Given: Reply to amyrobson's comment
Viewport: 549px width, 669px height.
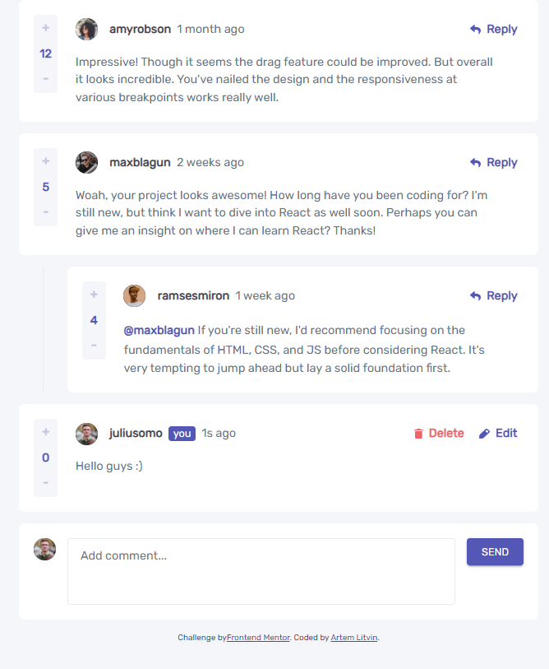Looking at the screenshot, I should [x=494, y=29].
